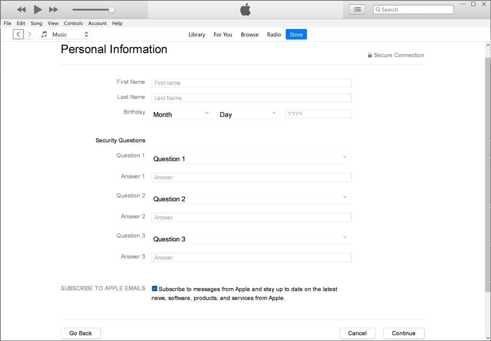Expand the Question 2 dropdown
Image resolution: width=491 pixels, height=341 pixels.
(x=251, y=199)
